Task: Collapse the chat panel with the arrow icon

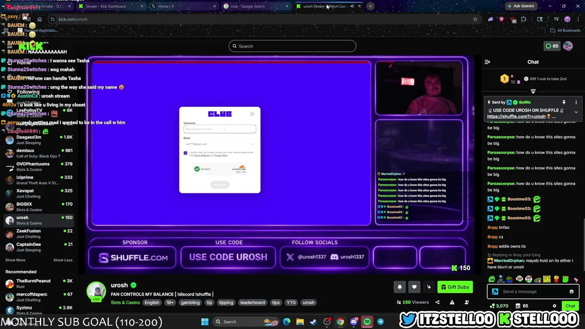Action: pyautogui.click(x=487, y=62)
